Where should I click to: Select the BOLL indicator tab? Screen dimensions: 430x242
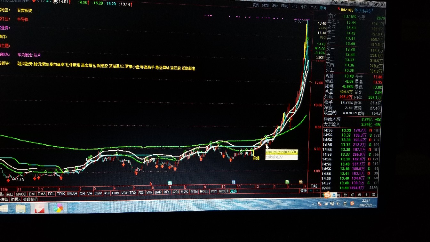point(204,191)
